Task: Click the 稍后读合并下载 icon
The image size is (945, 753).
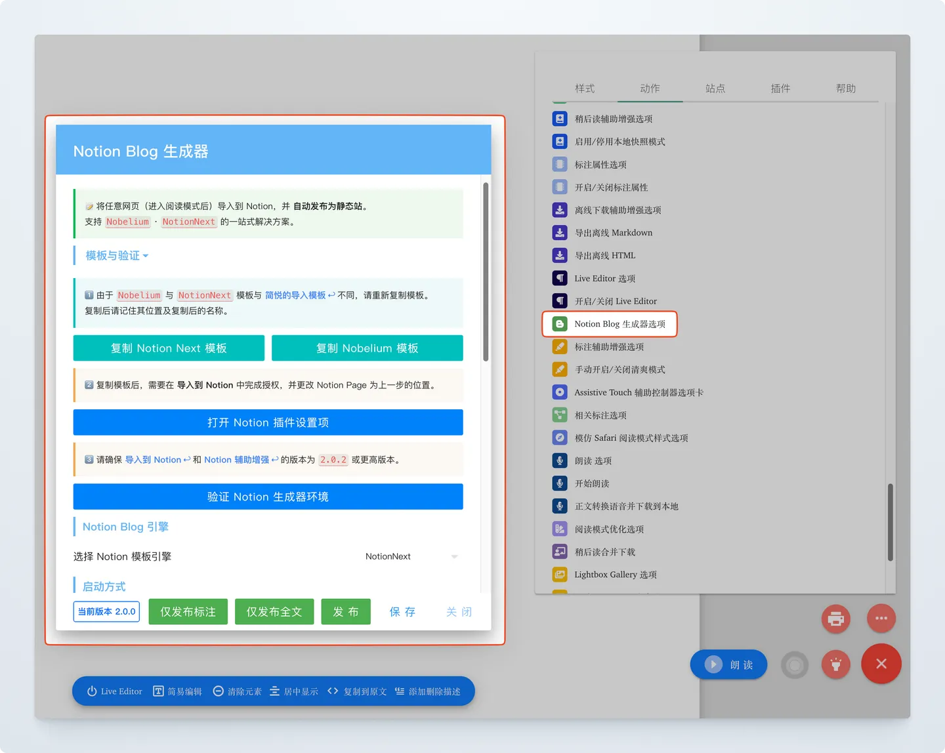Action: [x=560, y=552]
